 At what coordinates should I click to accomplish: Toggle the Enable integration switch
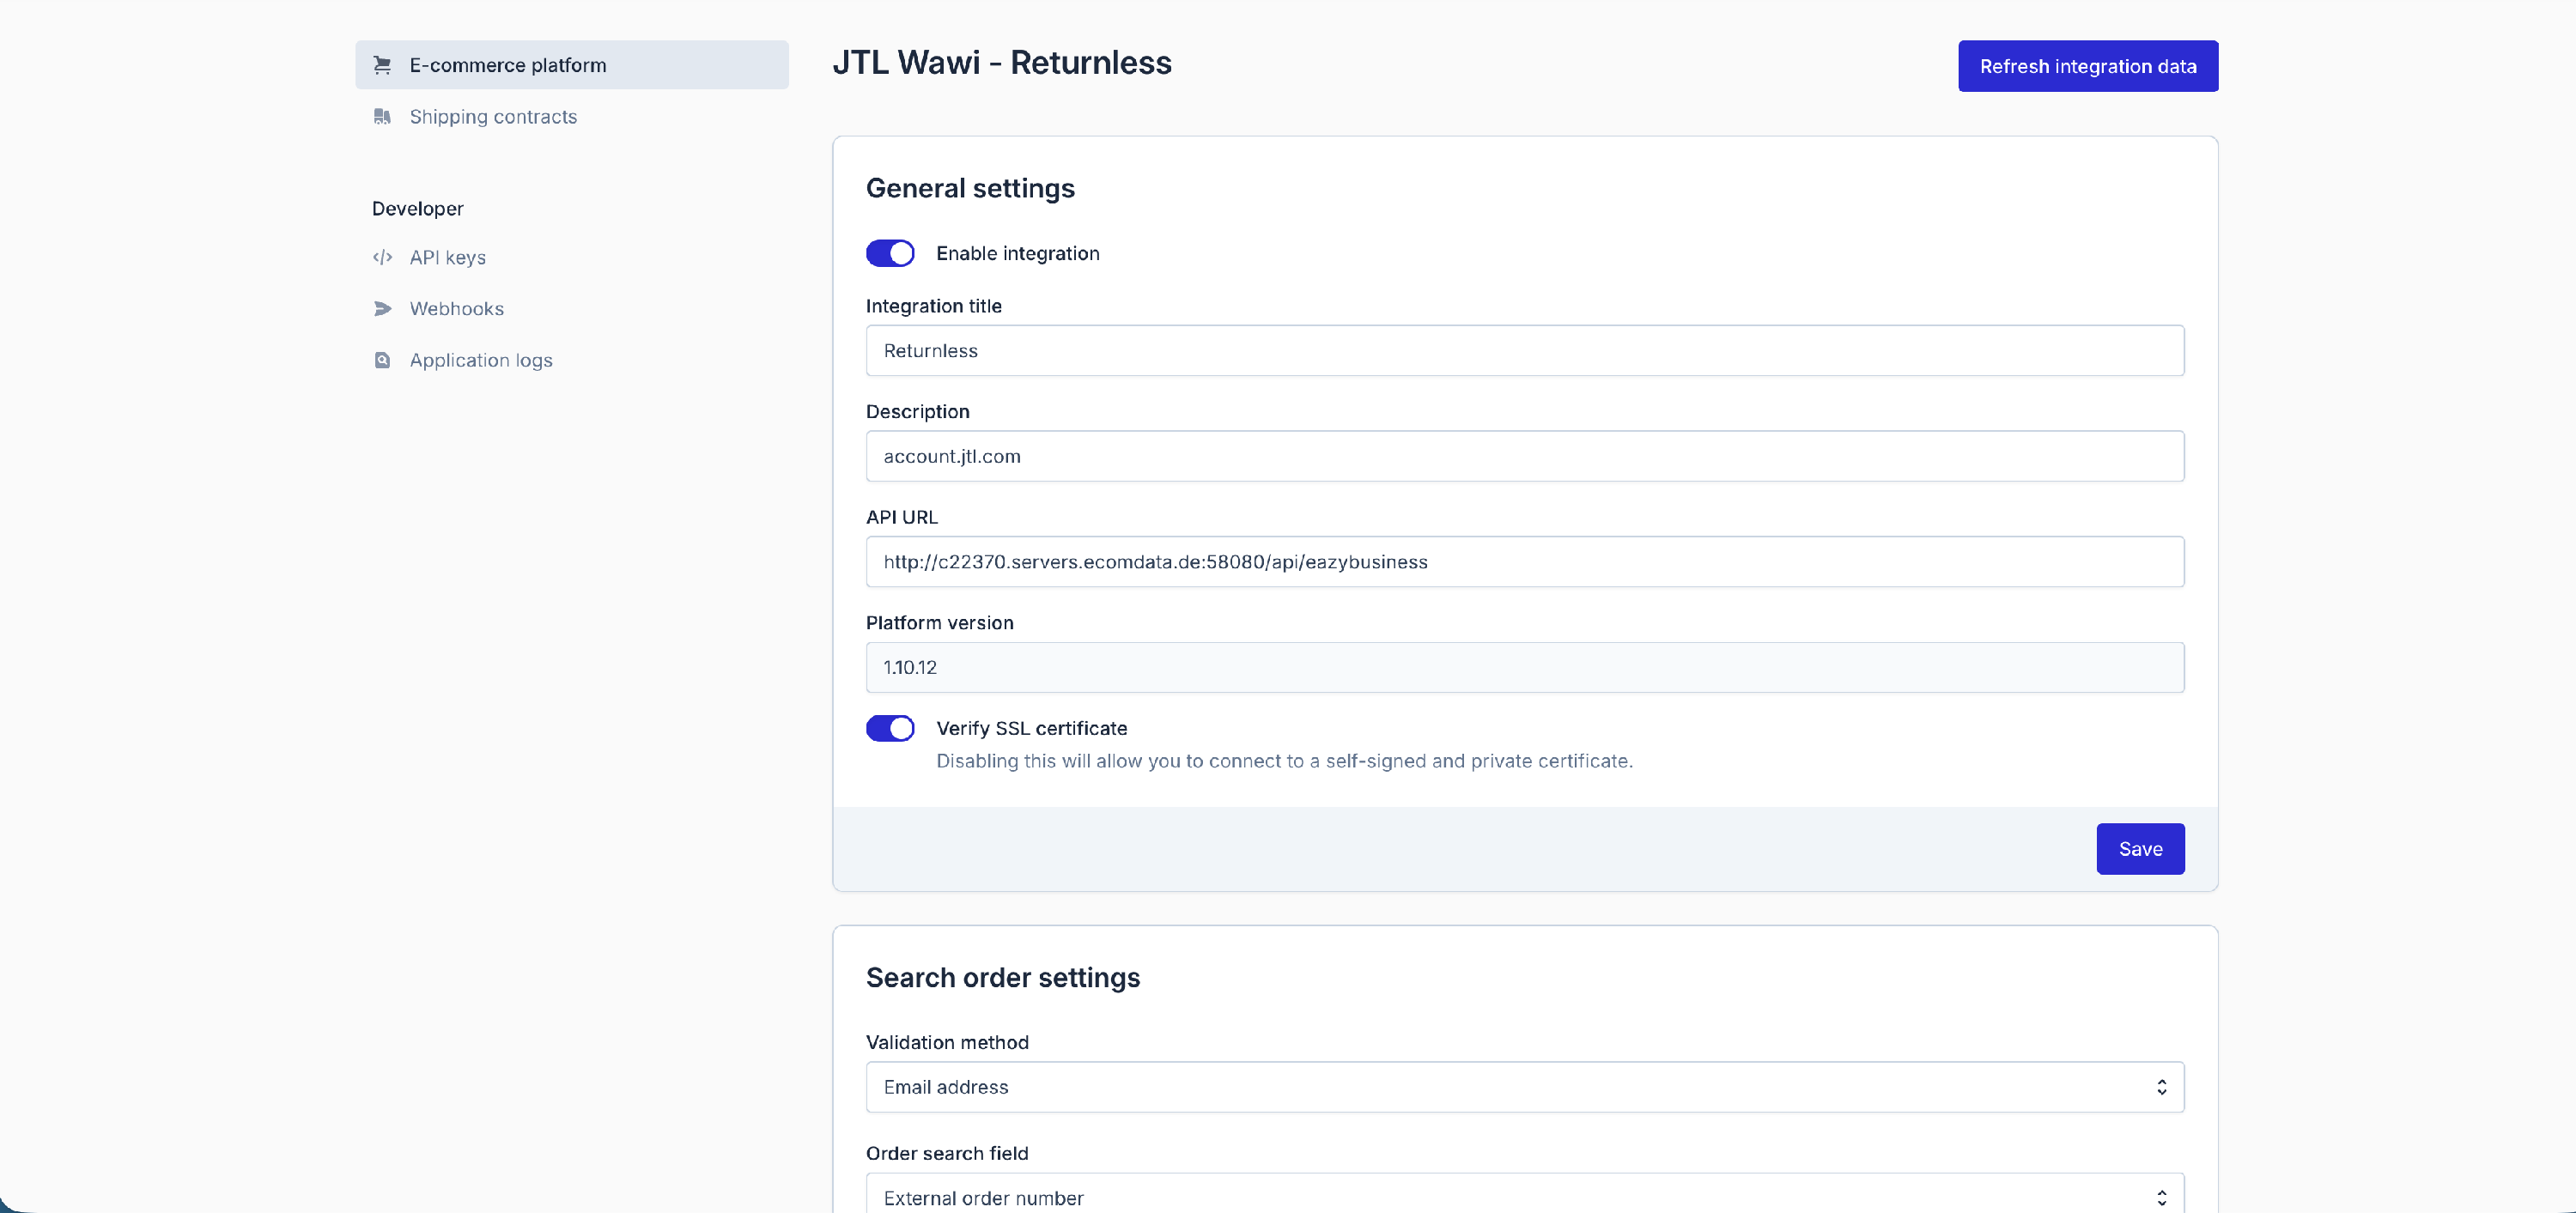pos(889,253)
